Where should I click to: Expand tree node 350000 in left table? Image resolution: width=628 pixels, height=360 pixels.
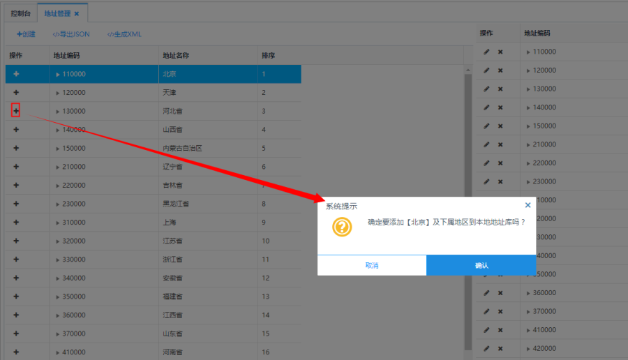58,297
